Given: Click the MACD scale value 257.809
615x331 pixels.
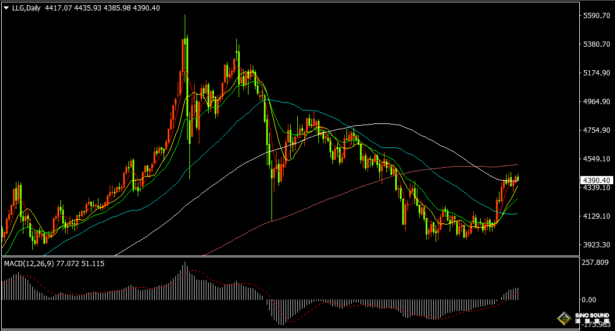Looking at the screenshot, I should (595, 262).
